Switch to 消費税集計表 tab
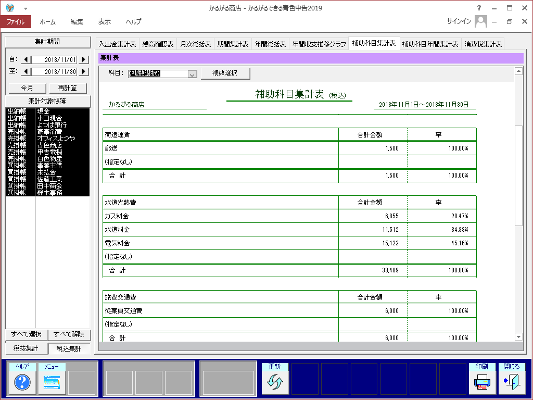Image resolution: width=533 pixels, height=400 pixels. click(x=483, y=44)
